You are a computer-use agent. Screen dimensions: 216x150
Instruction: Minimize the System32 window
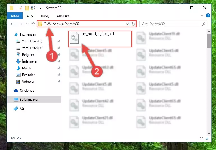(179, 8)
